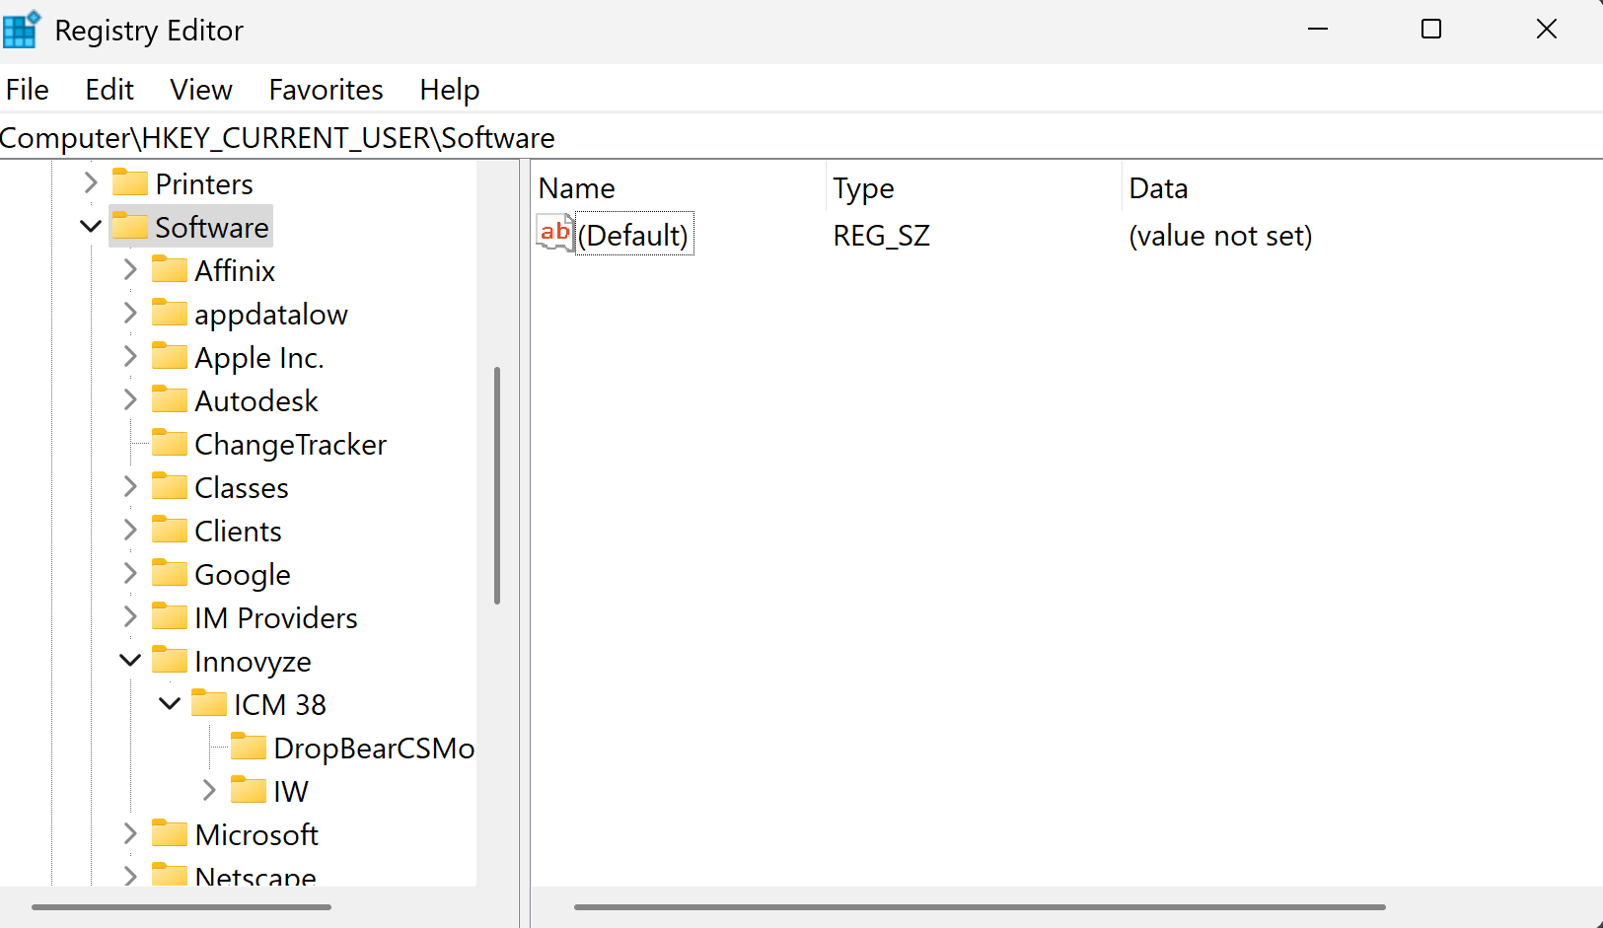This screenshot has width=1603, height=928.
Task: Select the (Default) registry value
Action: pos(633,235)
